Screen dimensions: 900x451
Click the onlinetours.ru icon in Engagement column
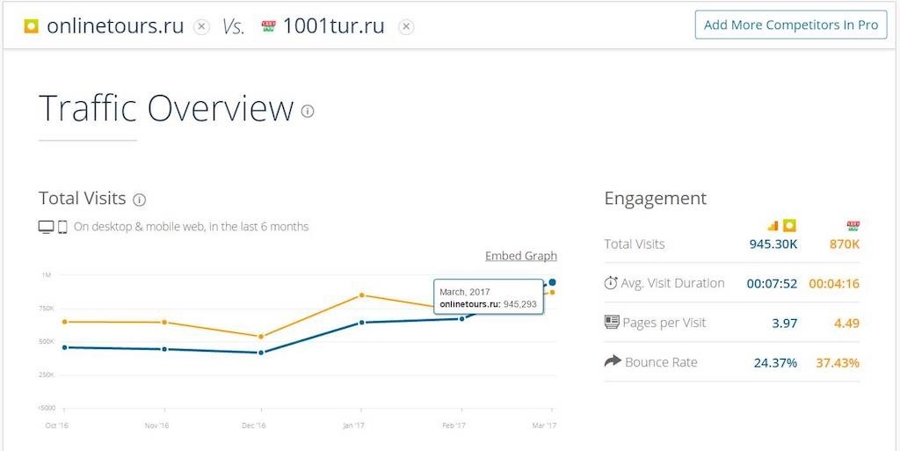(789, 225)
